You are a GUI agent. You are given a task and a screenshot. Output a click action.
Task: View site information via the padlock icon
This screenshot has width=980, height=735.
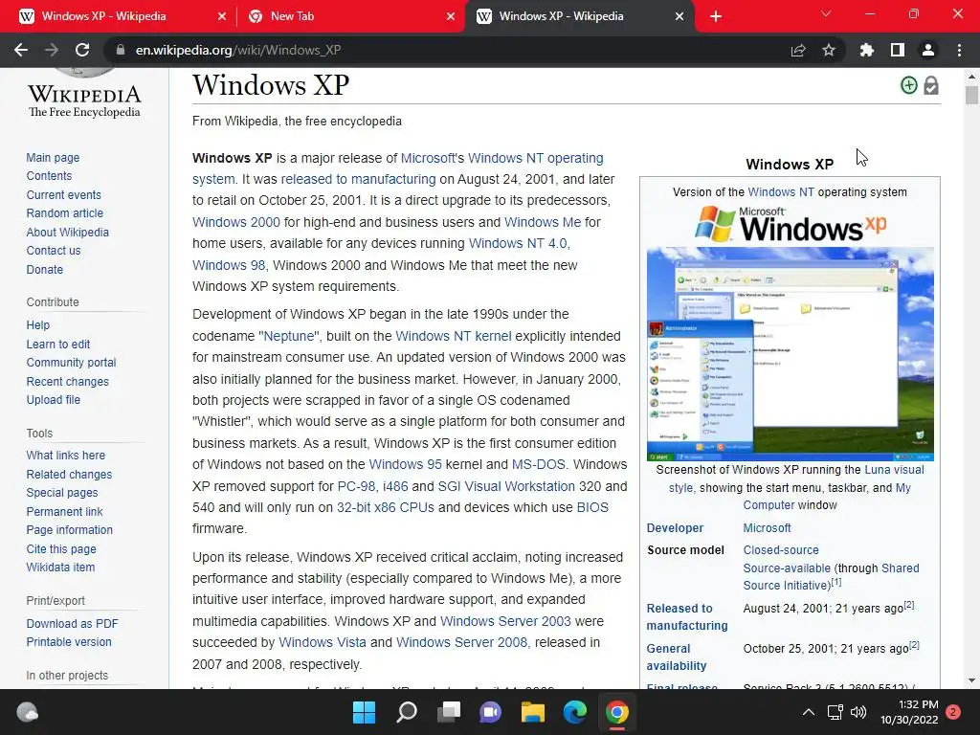(121, 50)
